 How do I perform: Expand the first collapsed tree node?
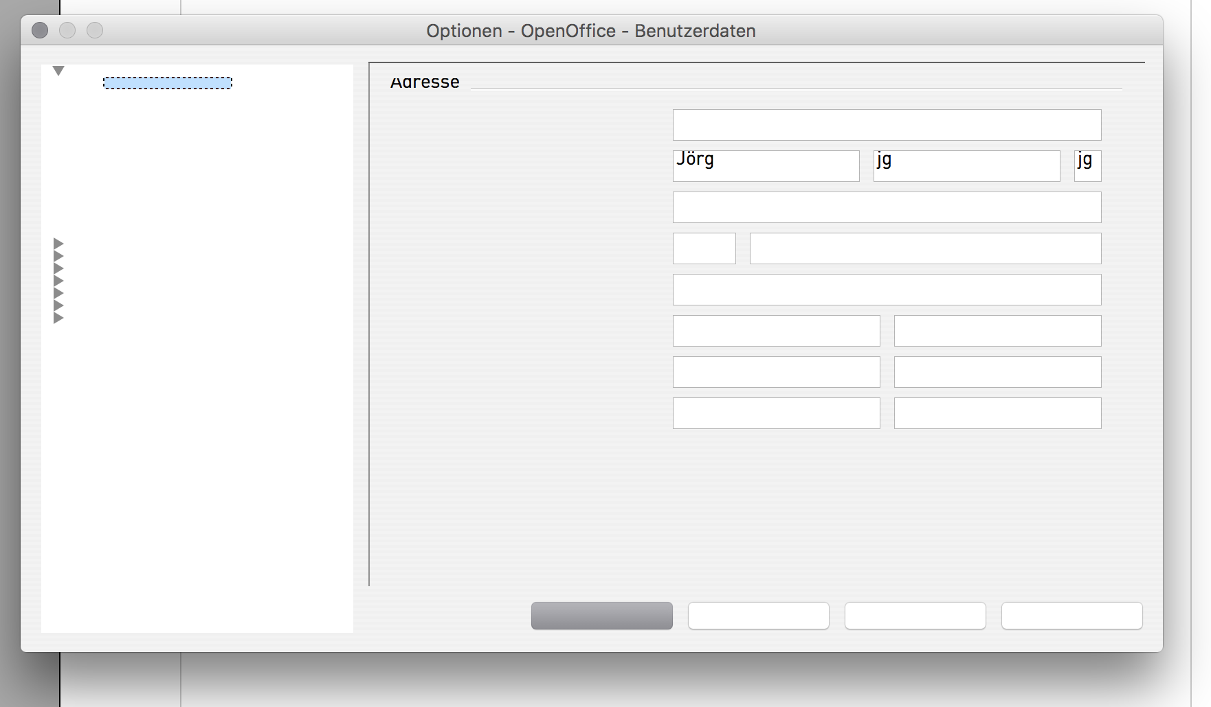tap(58, 244)
